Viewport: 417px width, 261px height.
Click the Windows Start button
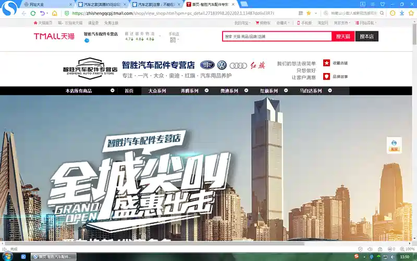[9, 256]
